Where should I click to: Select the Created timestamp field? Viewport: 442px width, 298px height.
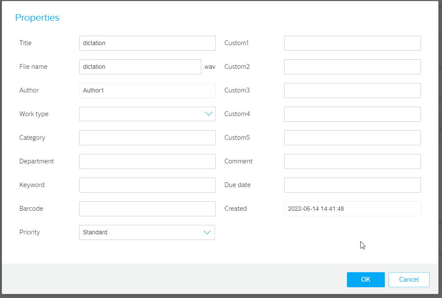coord(353,209)
